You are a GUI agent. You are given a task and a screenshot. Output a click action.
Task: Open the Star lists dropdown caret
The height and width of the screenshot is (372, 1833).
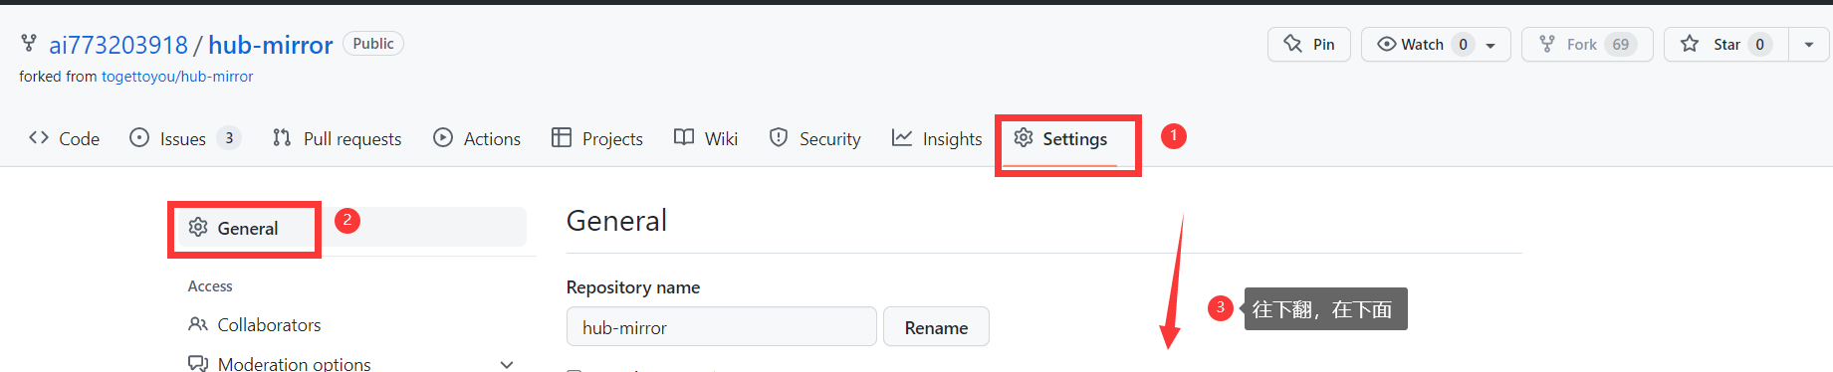1809,45
